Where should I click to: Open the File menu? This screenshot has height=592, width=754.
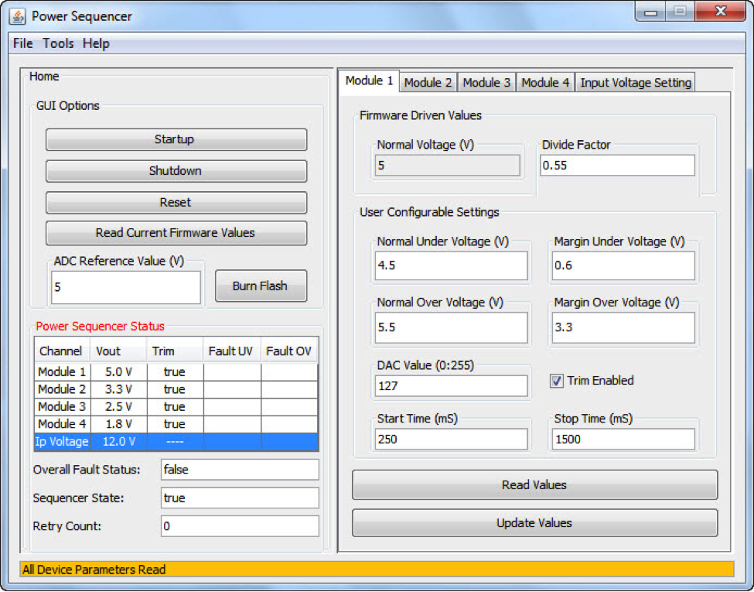coord(22,43)
